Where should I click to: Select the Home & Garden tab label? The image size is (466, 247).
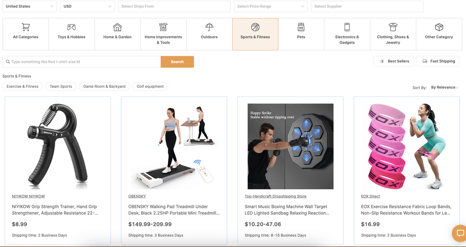(x=117, y=37)
